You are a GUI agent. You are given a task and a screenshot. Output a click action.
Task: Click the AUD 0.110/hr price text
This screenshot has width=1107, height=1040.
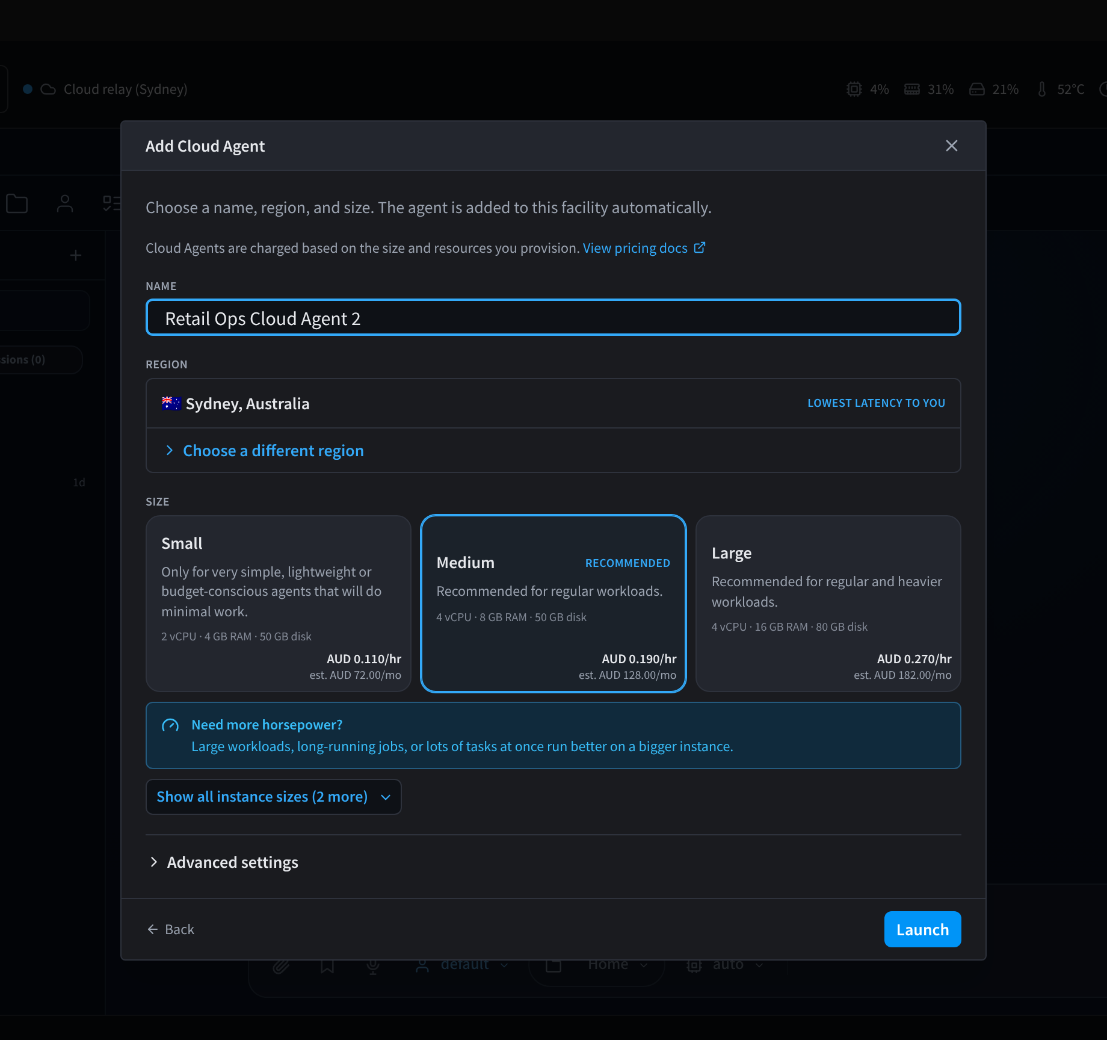[x=363, y=659]
